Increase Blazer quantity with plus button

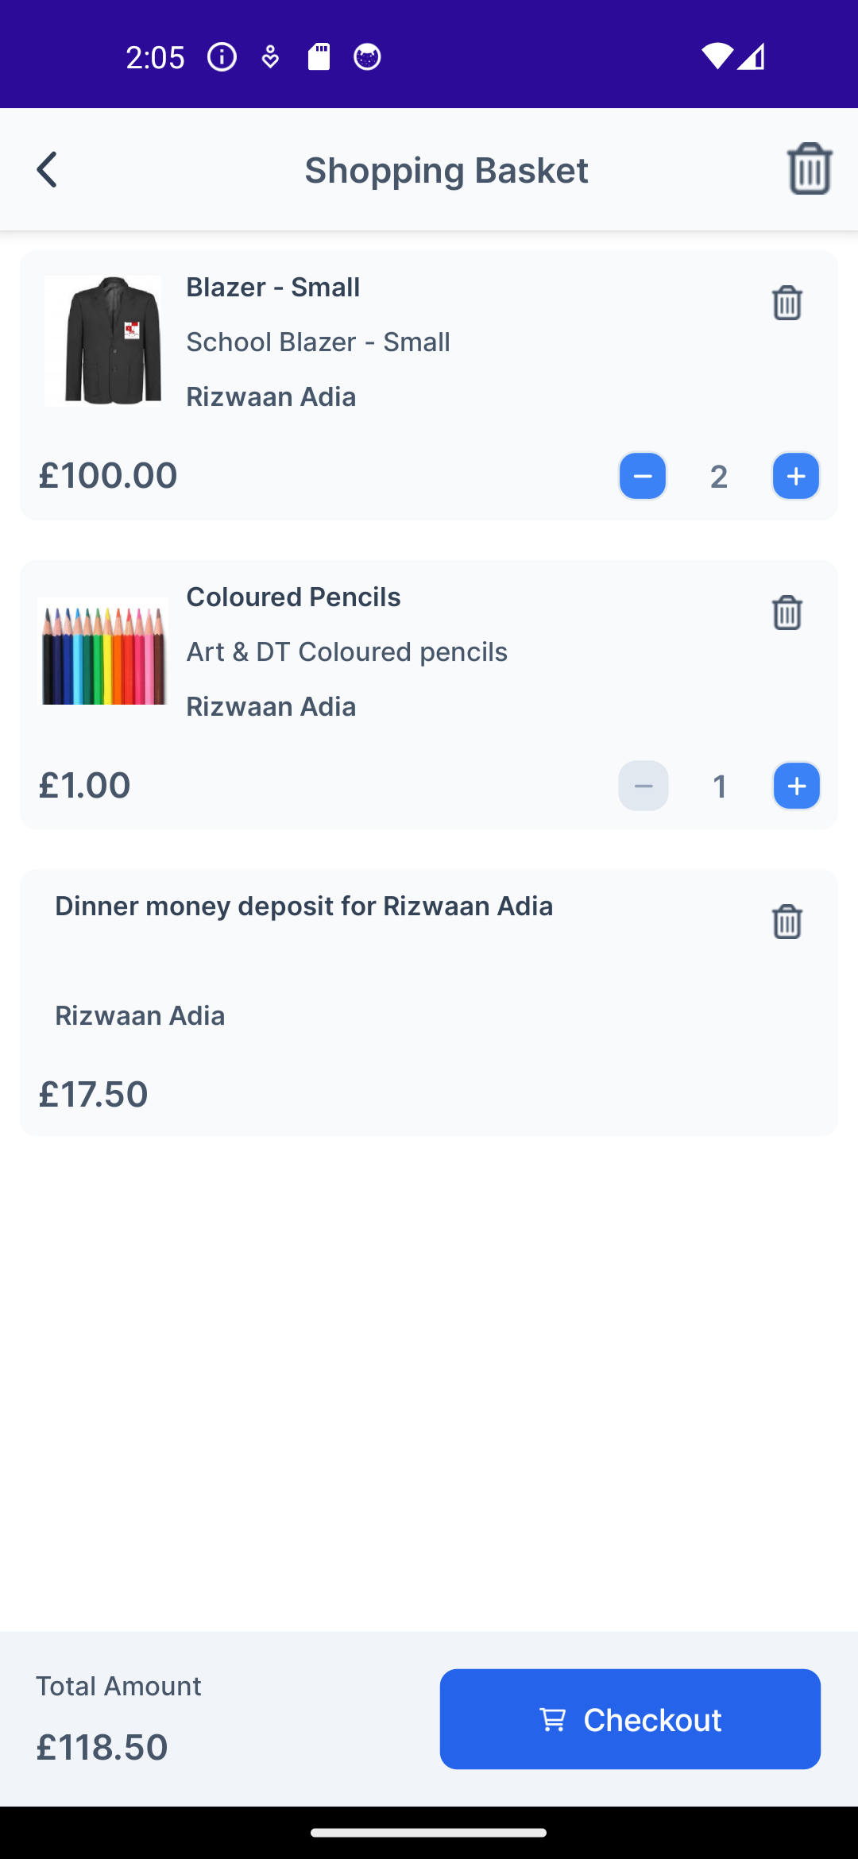[796, 476]
